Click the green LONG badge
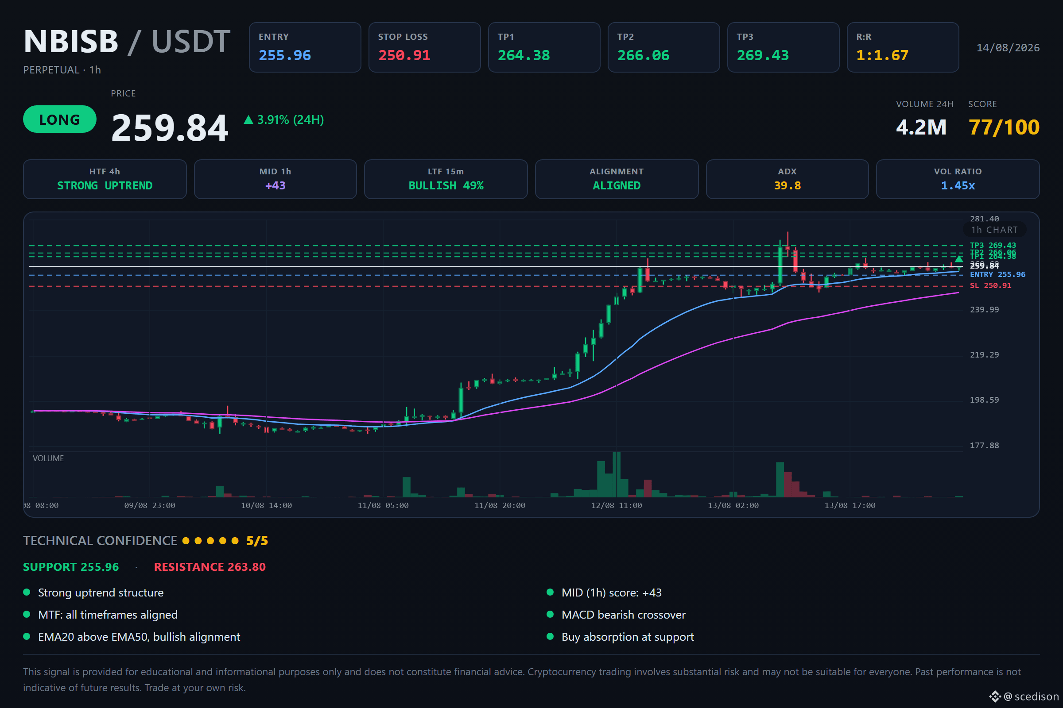The width and height of the screenshot is (1063, 708). point(60,119)
